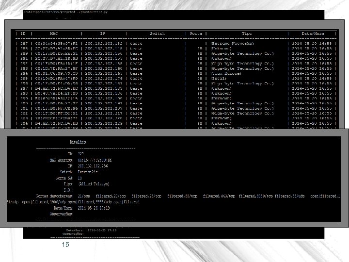Click the 'S.O.:' label in Detalhes
The image size is (349, 262).
68,190
